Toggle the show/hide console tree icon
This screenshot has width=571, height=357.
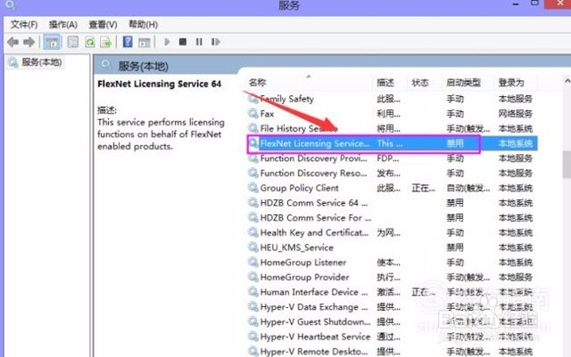click(x=52, y=42)
